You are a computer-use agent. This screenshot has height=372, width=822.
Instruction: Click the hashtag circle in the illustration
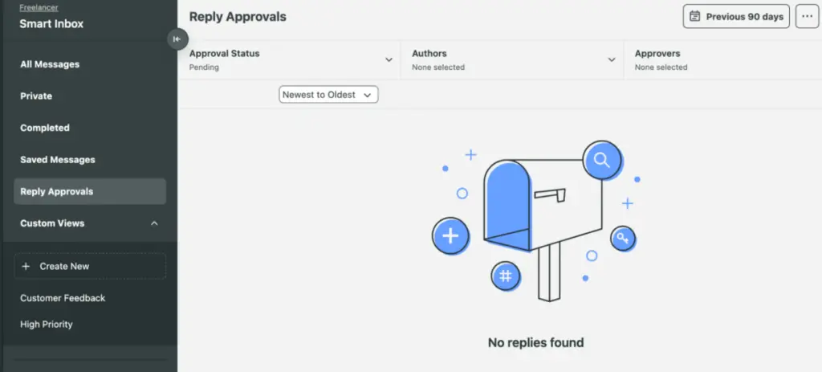point(506,276)
